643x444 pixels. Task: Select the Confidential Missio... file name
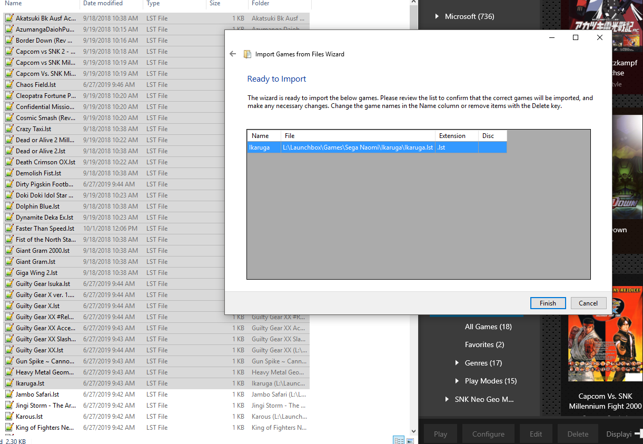tap(46, 106)
